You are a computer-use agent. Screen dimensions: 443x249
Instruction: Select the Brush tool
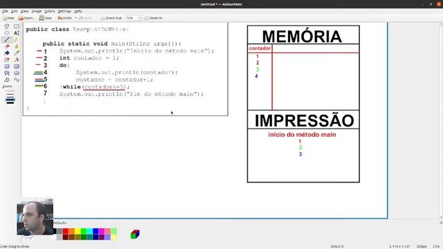[x=17, y=46]
